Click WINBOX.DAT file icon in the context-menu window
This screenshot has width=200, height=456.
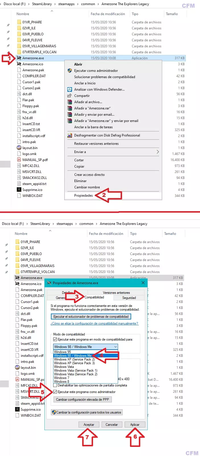coord(19,196)
